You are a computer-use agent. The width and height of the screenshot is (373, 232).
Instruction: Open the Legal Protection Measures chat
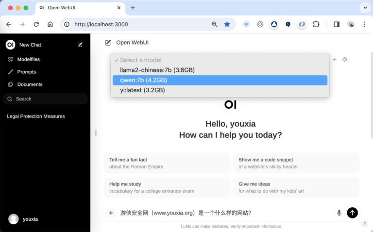[35, 116]
